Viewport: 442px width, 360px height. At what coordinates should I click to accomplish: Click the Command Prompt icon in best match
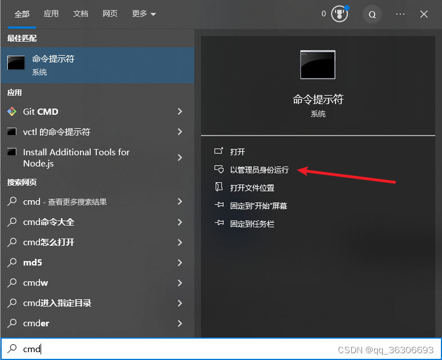coord(16,62)
